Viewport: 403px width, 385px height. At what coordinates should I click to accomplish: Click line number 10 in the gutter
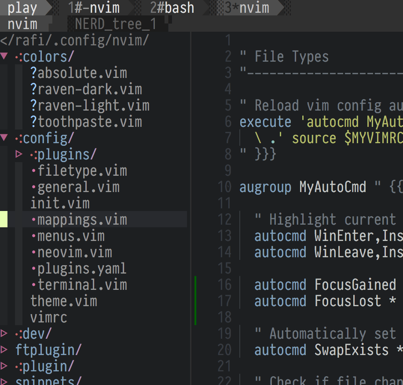[225, 187]
